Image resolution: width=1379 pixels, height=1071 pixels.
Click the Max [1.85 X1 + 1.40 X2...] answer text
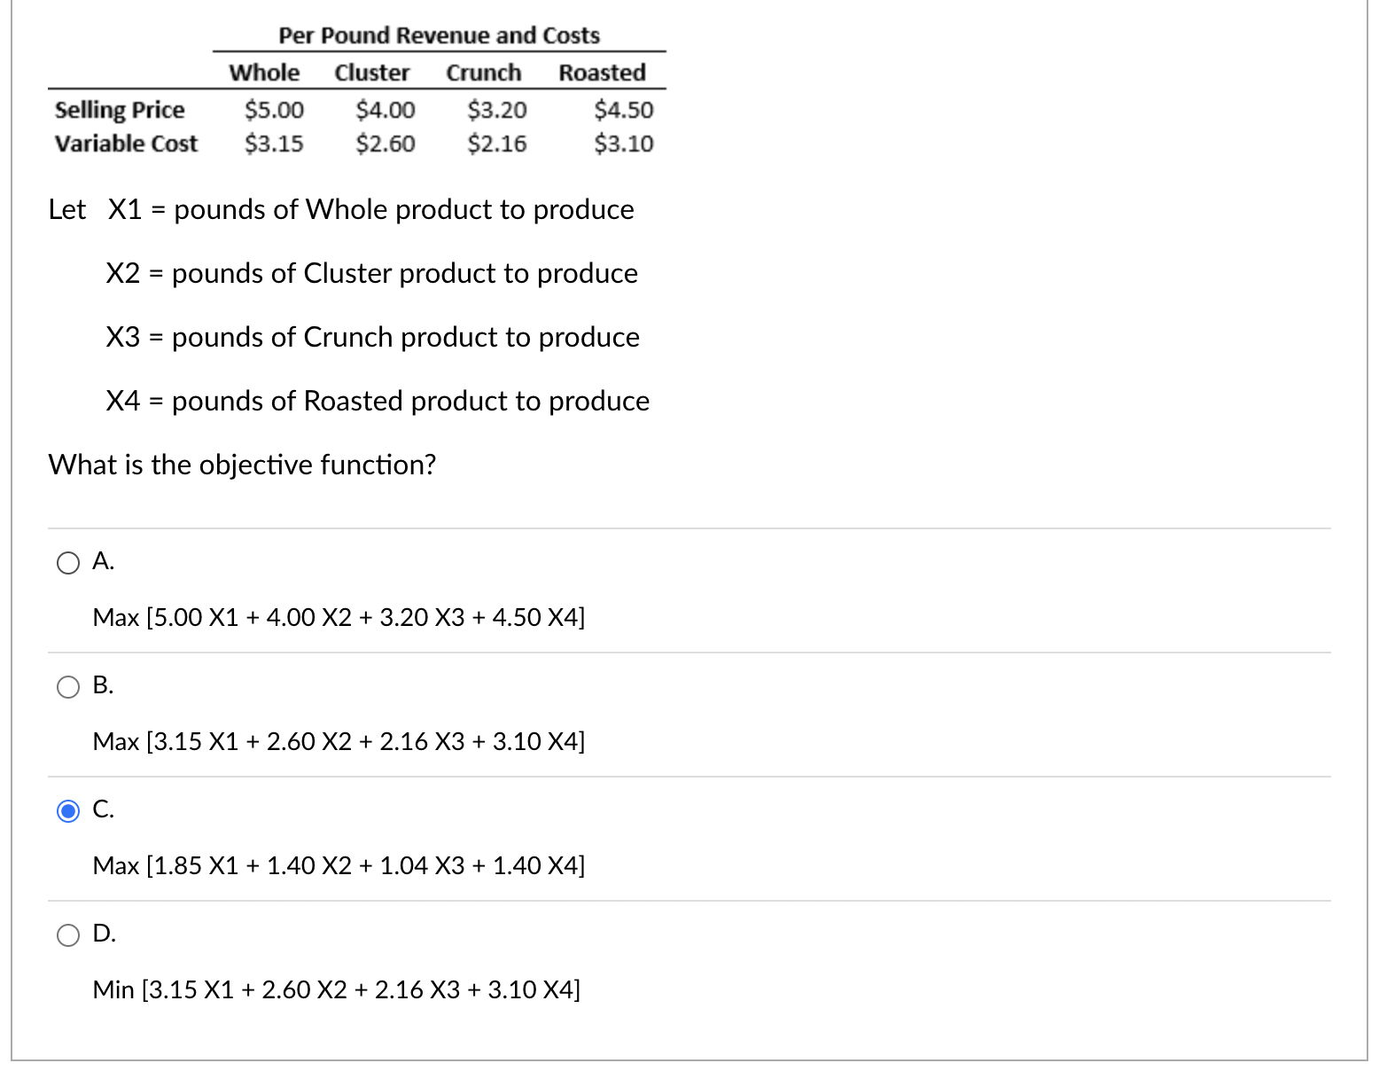339,864
